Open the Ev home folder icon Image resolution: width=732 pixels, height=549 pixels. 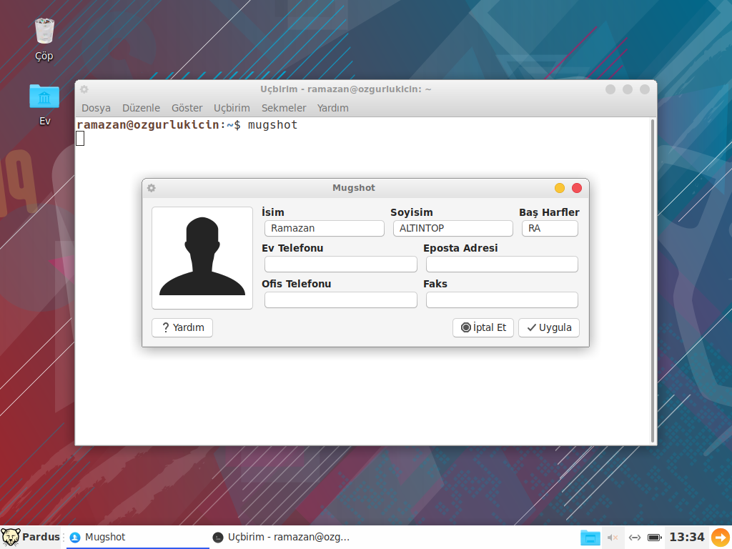click(44, 97)
